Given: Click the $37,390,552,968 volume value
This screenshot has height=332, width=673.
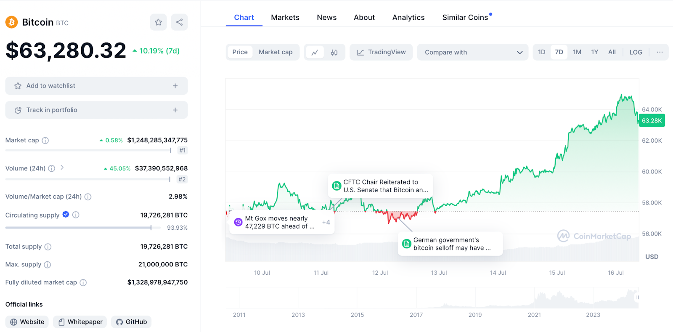Looking at the screenshot, I should point(161,168).
